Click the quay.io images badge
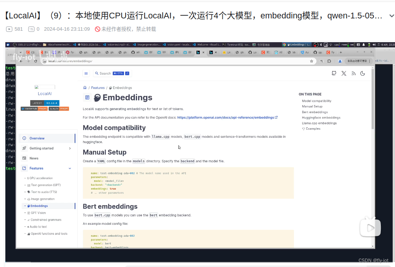 [59, 109]
